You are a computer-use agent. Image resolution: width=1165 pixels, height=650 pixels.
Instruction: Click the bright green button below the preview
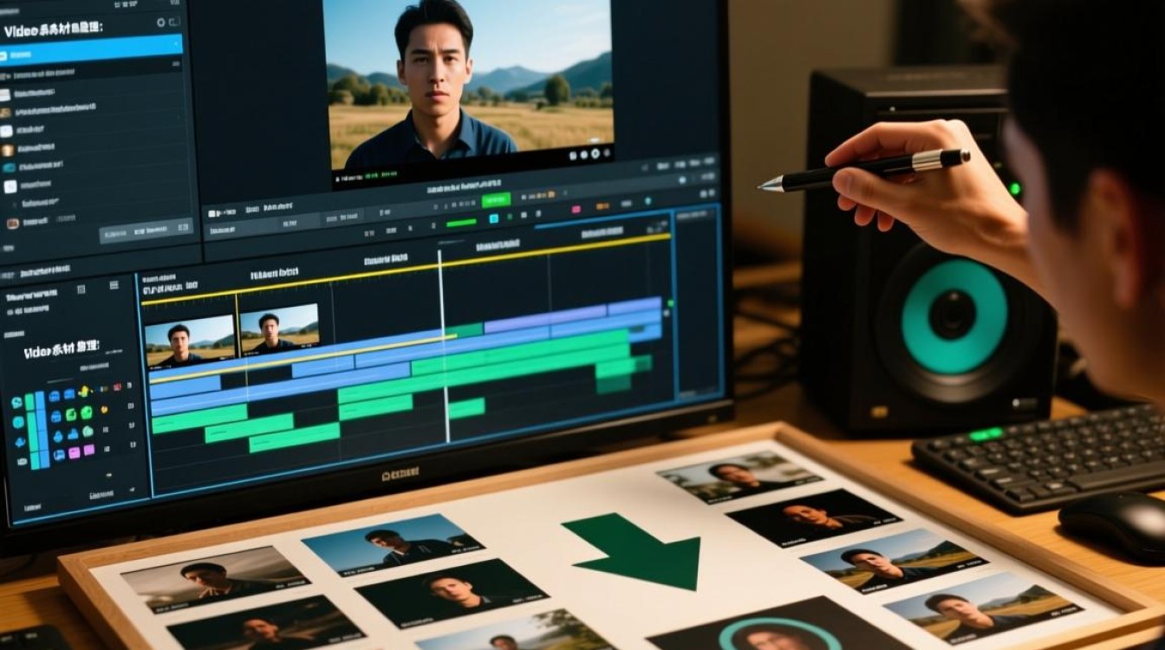496,200
